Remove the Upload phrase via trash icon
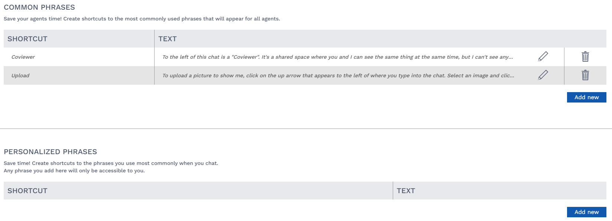The image size is (612, 221). (x=585, y=75)
